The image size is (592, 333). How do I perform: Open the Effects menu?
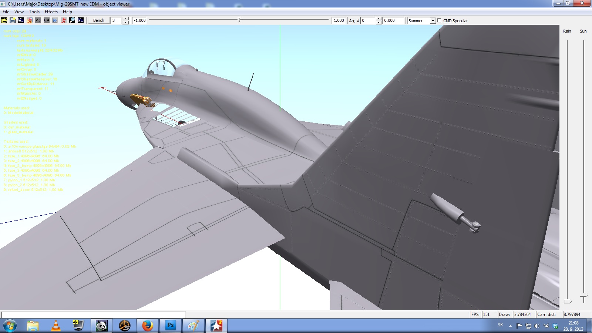(51, 12)
